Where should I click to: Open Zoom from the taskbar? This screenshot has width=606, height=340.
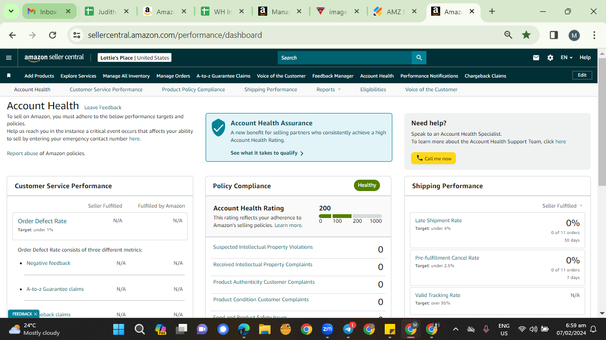pos(327,329)
